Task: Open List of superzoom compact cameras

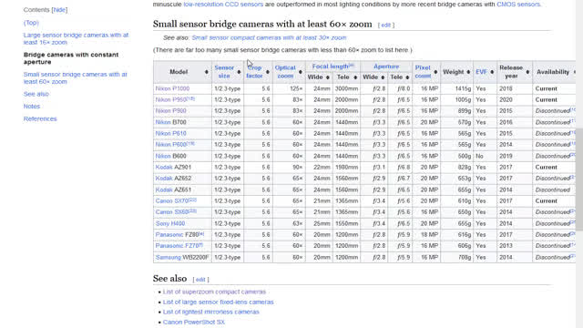Action: point(214,292)
